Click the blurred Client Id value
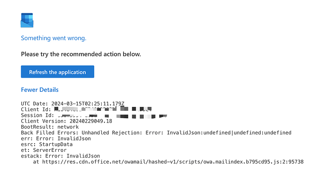327x184 pixels. [103, 109]
